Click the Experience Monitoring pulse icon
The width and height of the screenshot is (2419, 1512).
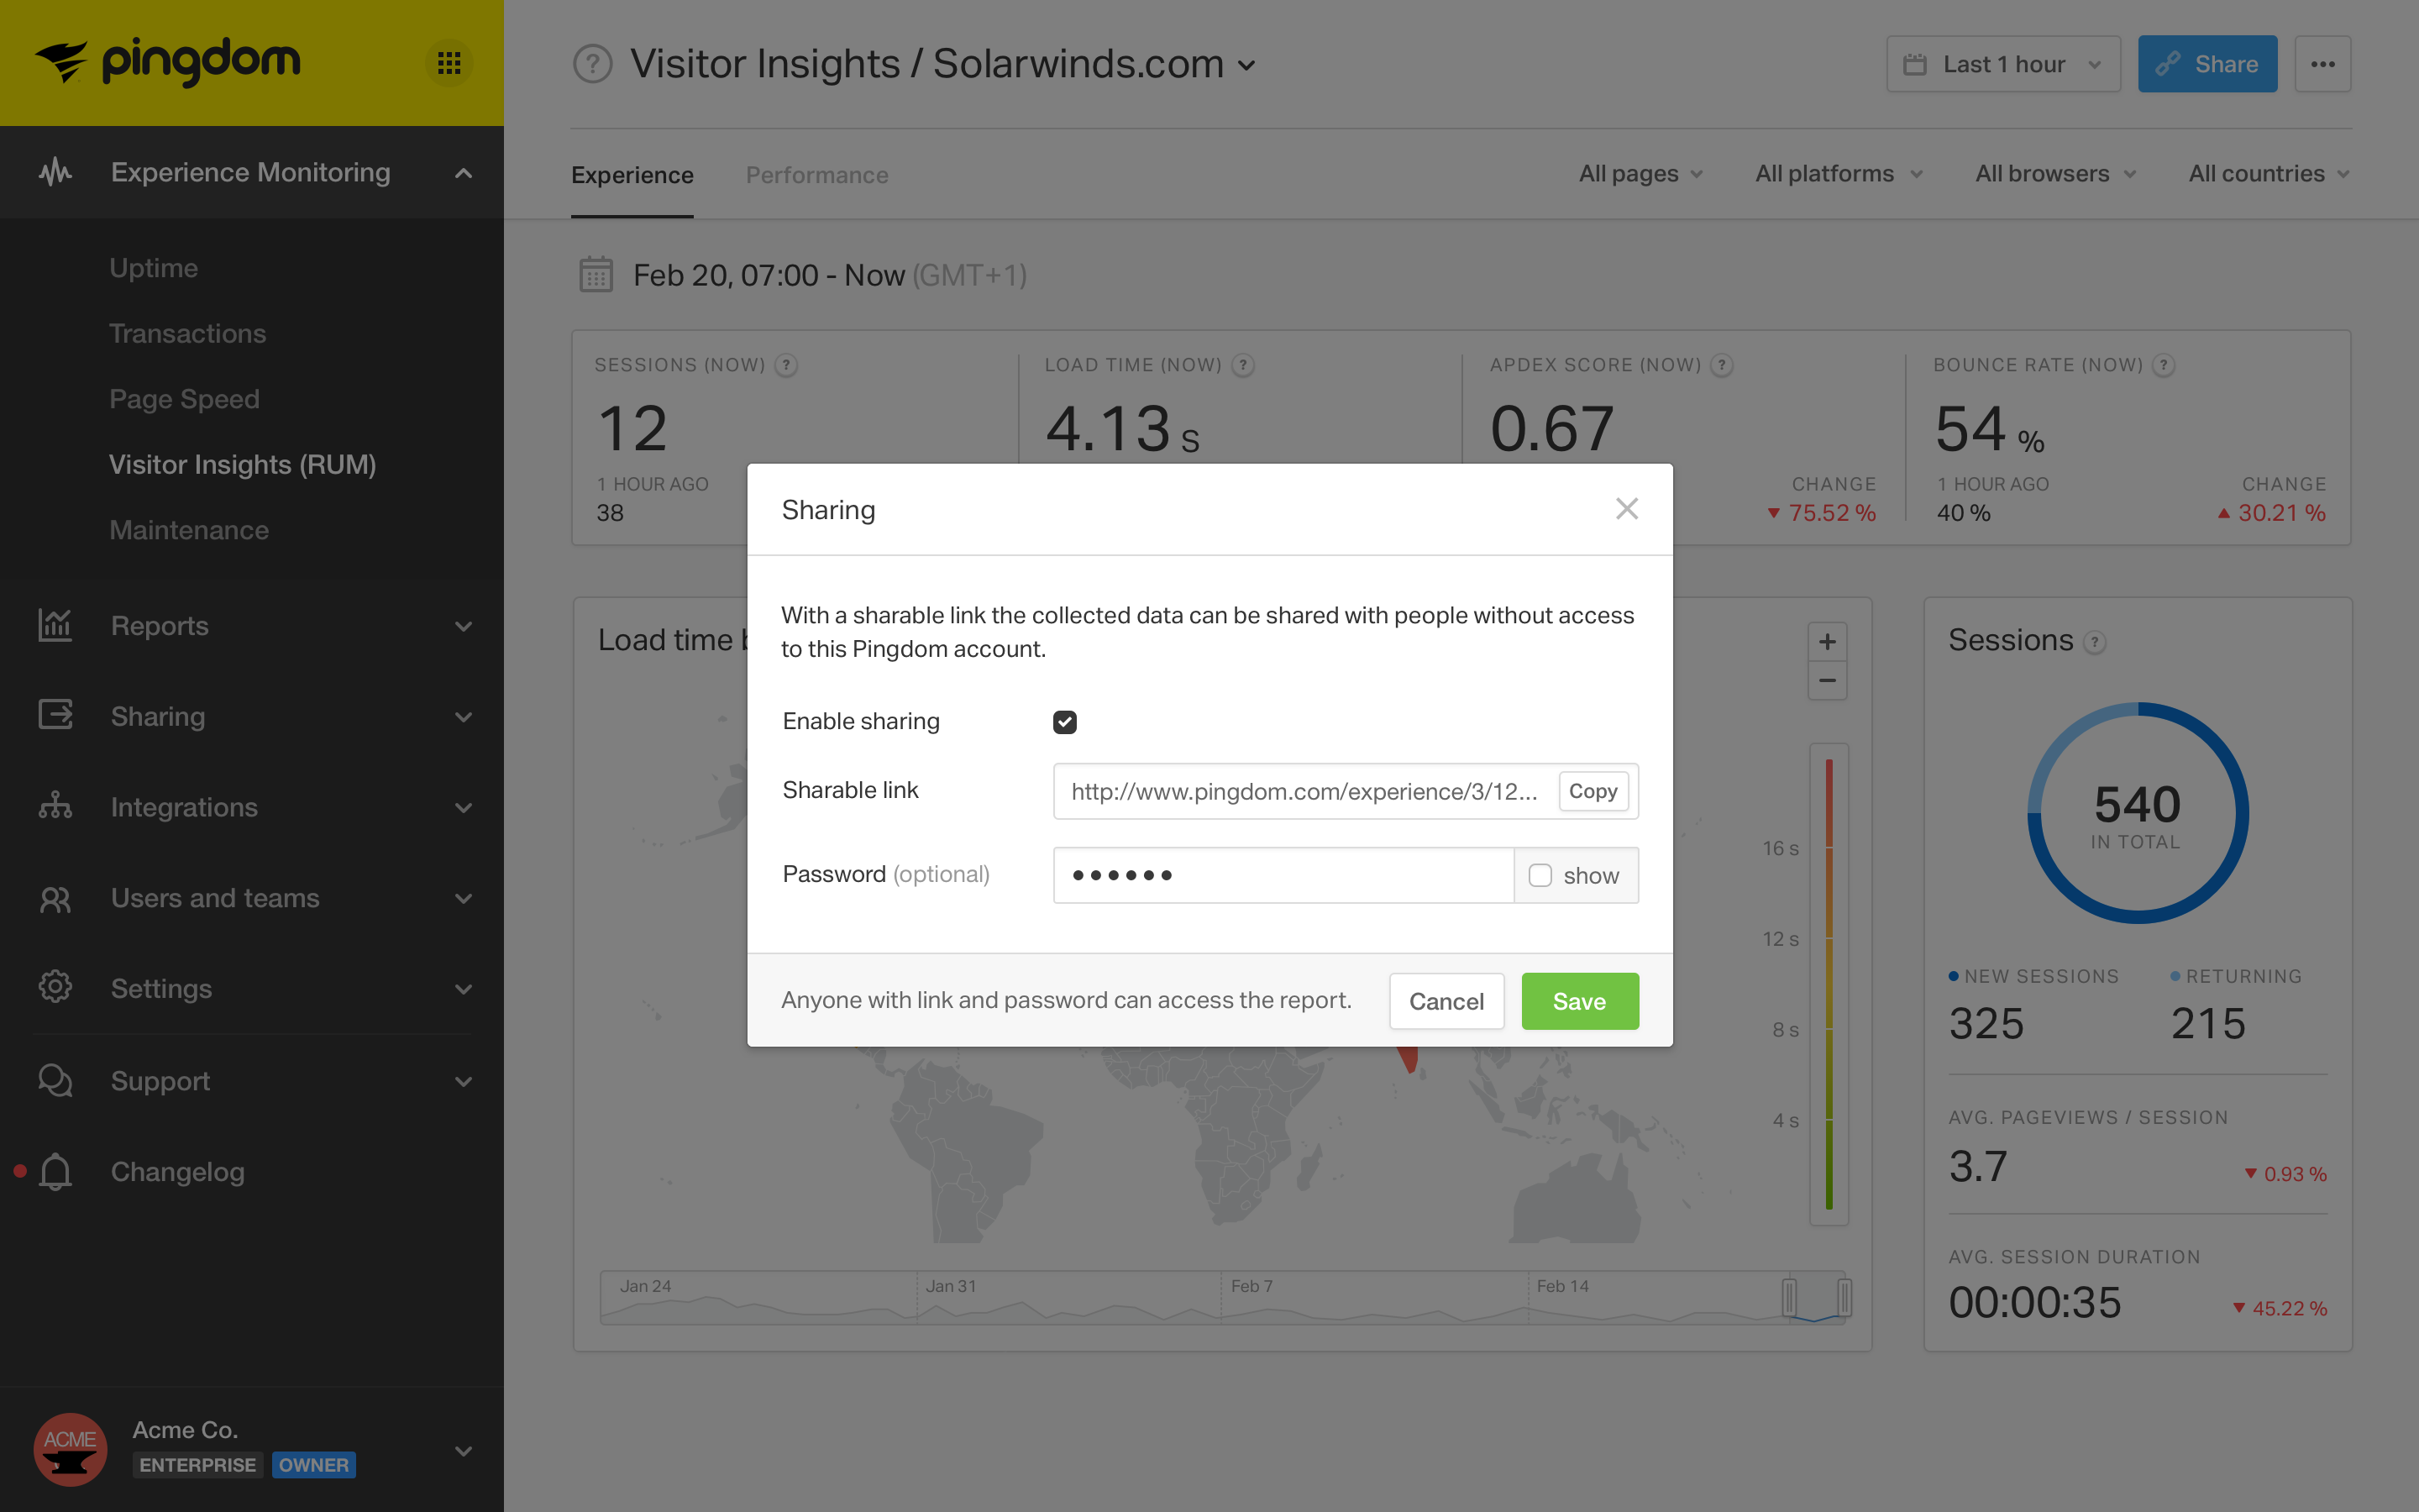[55, 172]
